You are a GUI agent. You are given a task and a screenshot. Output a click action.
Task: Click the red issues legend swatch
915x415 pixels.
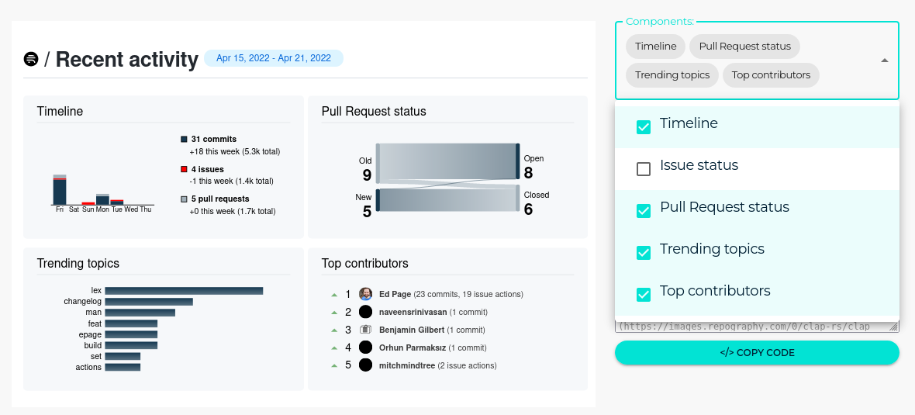(x=184, y=169)
